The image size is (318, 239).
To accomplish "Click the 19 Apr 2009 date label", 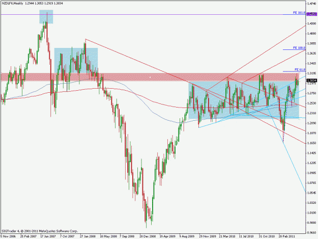I will tap(167, 236).
